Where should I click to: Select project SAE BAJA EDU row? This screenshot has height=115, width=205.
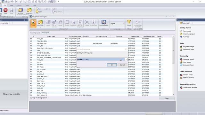tap(96, 43)
